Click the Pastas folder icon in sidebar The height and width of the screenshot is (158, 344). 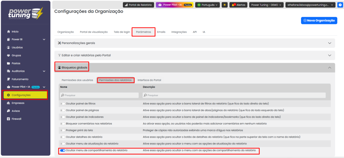[8, 63]
